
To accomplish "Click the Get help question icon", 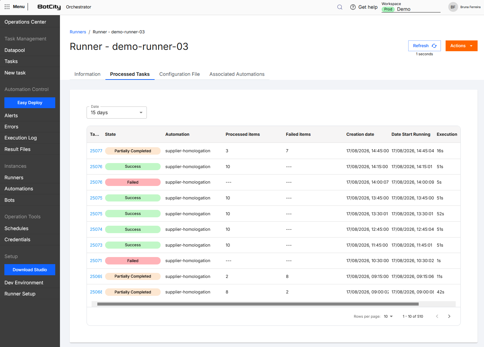I will point(353,7).
